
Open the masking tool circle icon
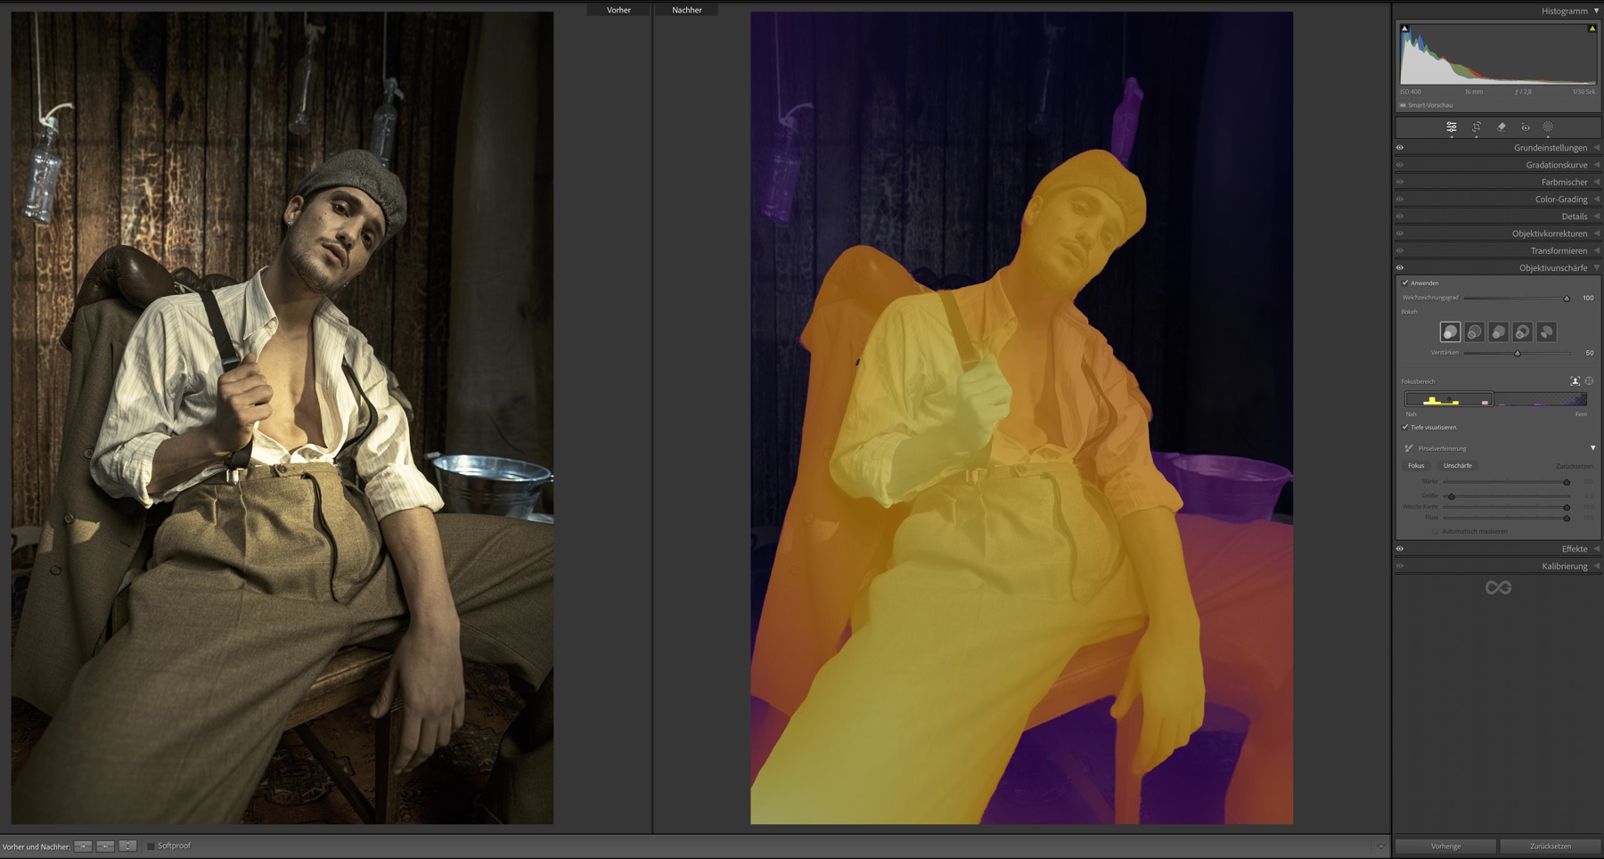coord(1548,127)
